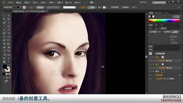Open the brush definition dropdown

77,7
